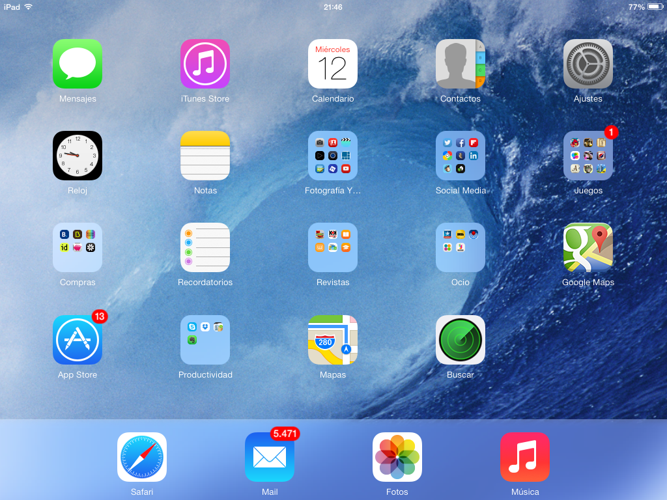Open Fotos from the dock
The height and width of the screenshot is (500, 667).
coord(397,457)
